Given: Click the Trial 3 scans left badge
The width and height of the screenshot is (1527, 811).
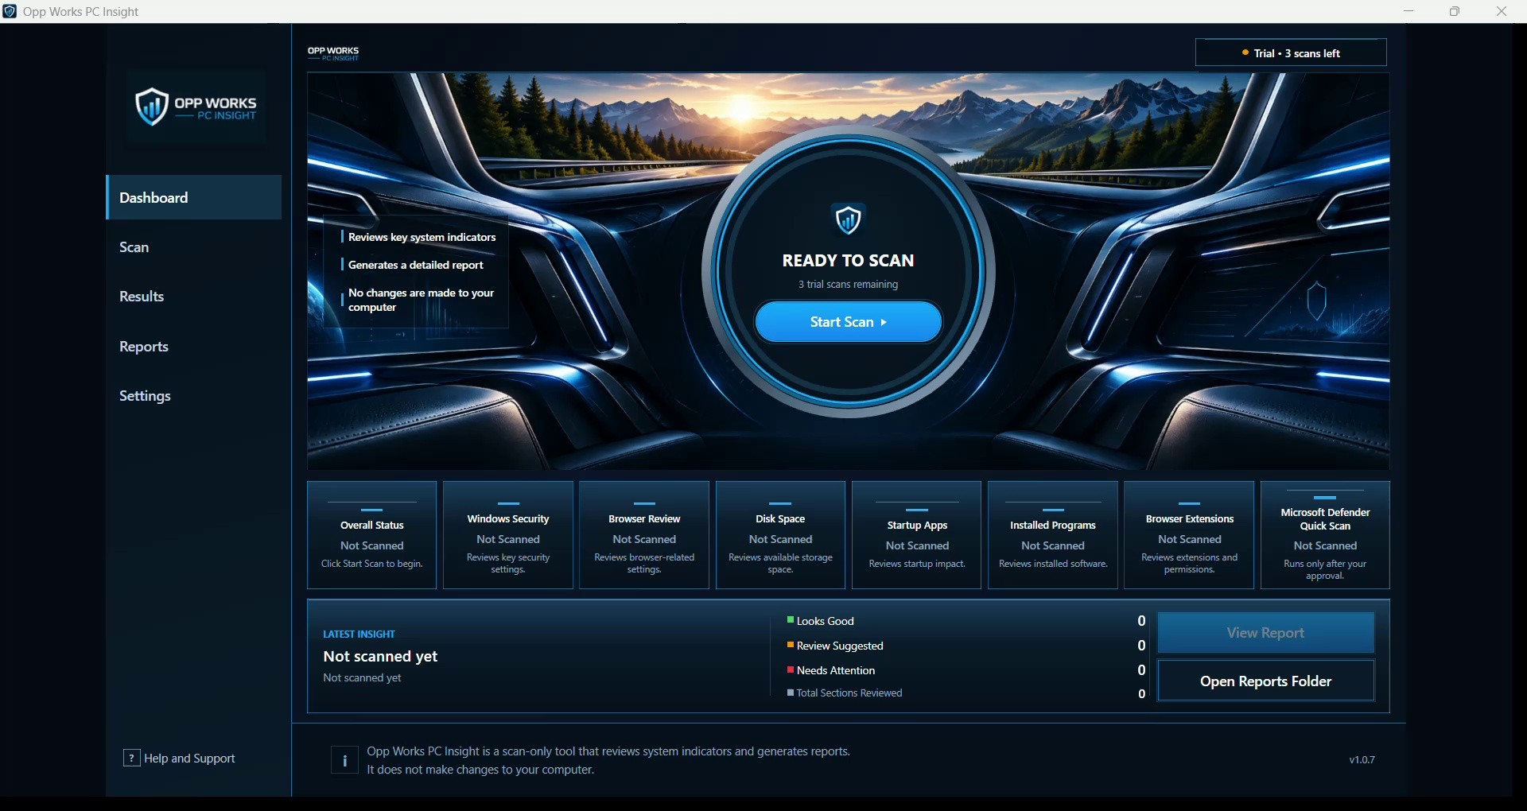Looking at the screenshot, I should click(1291, 53).
